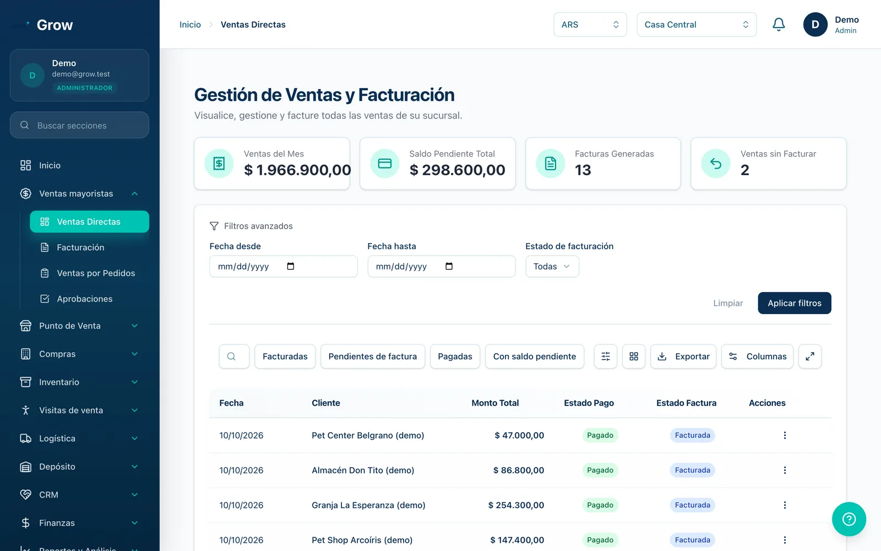Viewport: 881px width, 551px height.
Task: Open calendar picker in Fecha hasta
Action: tap(449, 266)
